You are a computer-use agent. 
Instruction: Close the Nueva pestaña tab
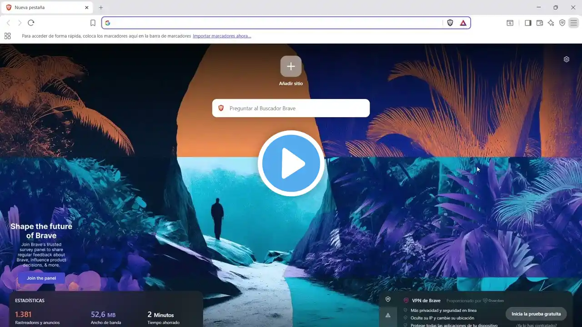point(86,7)
